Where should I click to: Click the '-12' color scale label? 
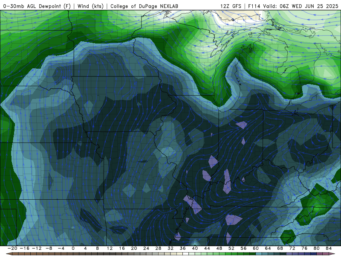pyautogui.click(x=37, y=248)
